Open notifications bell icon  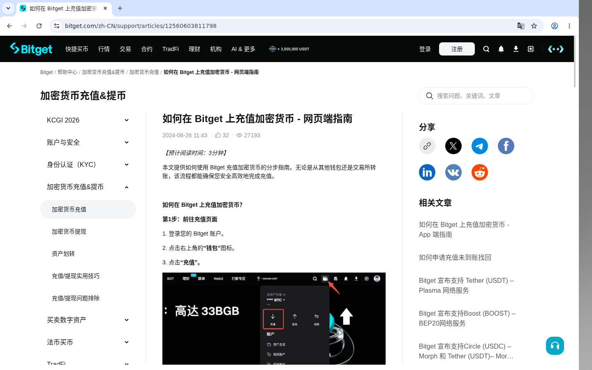click(x=501, y=49)
